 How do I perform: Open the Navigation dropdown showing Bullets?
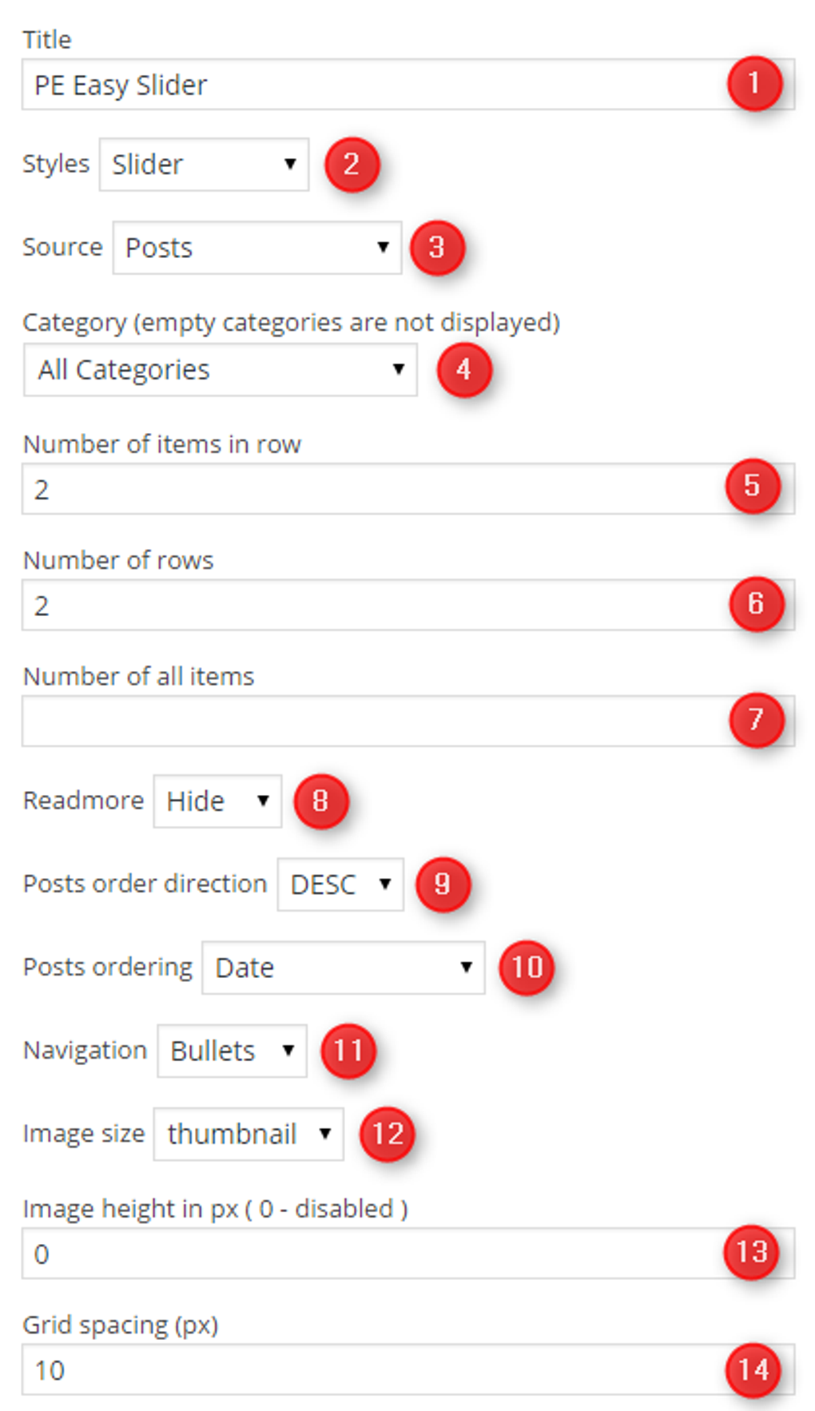[232, 1051]
